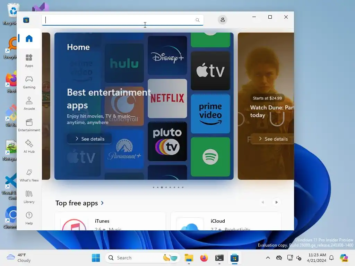The width and height of the screenshot is (355, 266).
Task: Click the Disney+ tile in the banner
Action: (x=167, y=55)
